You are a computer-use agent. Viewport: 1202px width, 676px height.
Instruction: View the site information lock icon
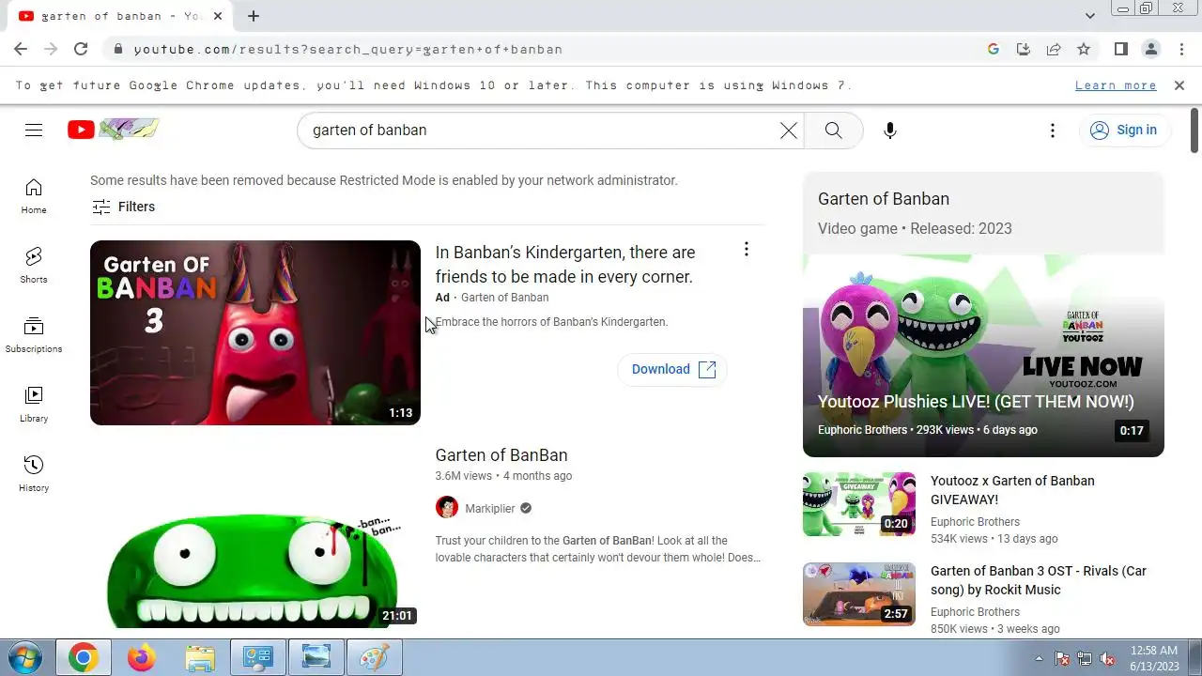pos(118,49)
